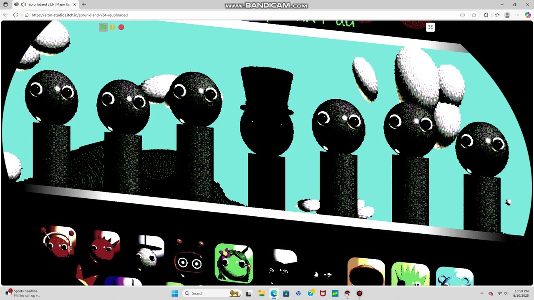Go back in the browser
This screenshot has height=300, width=534.
click(5, 15)
